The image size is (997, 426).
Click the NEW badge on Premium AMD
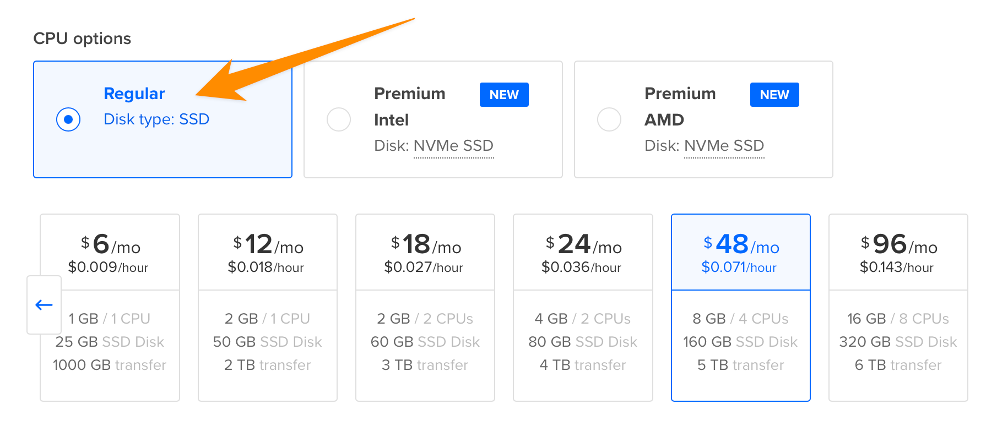click(x=774, y=95)
